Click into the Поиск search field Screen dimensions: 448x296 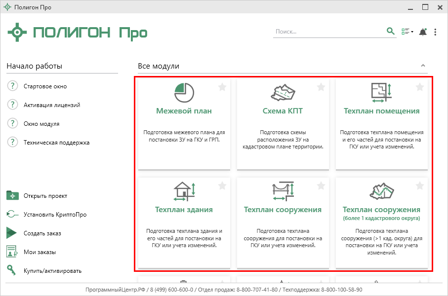pyautogui.click(x=328, y=32)
